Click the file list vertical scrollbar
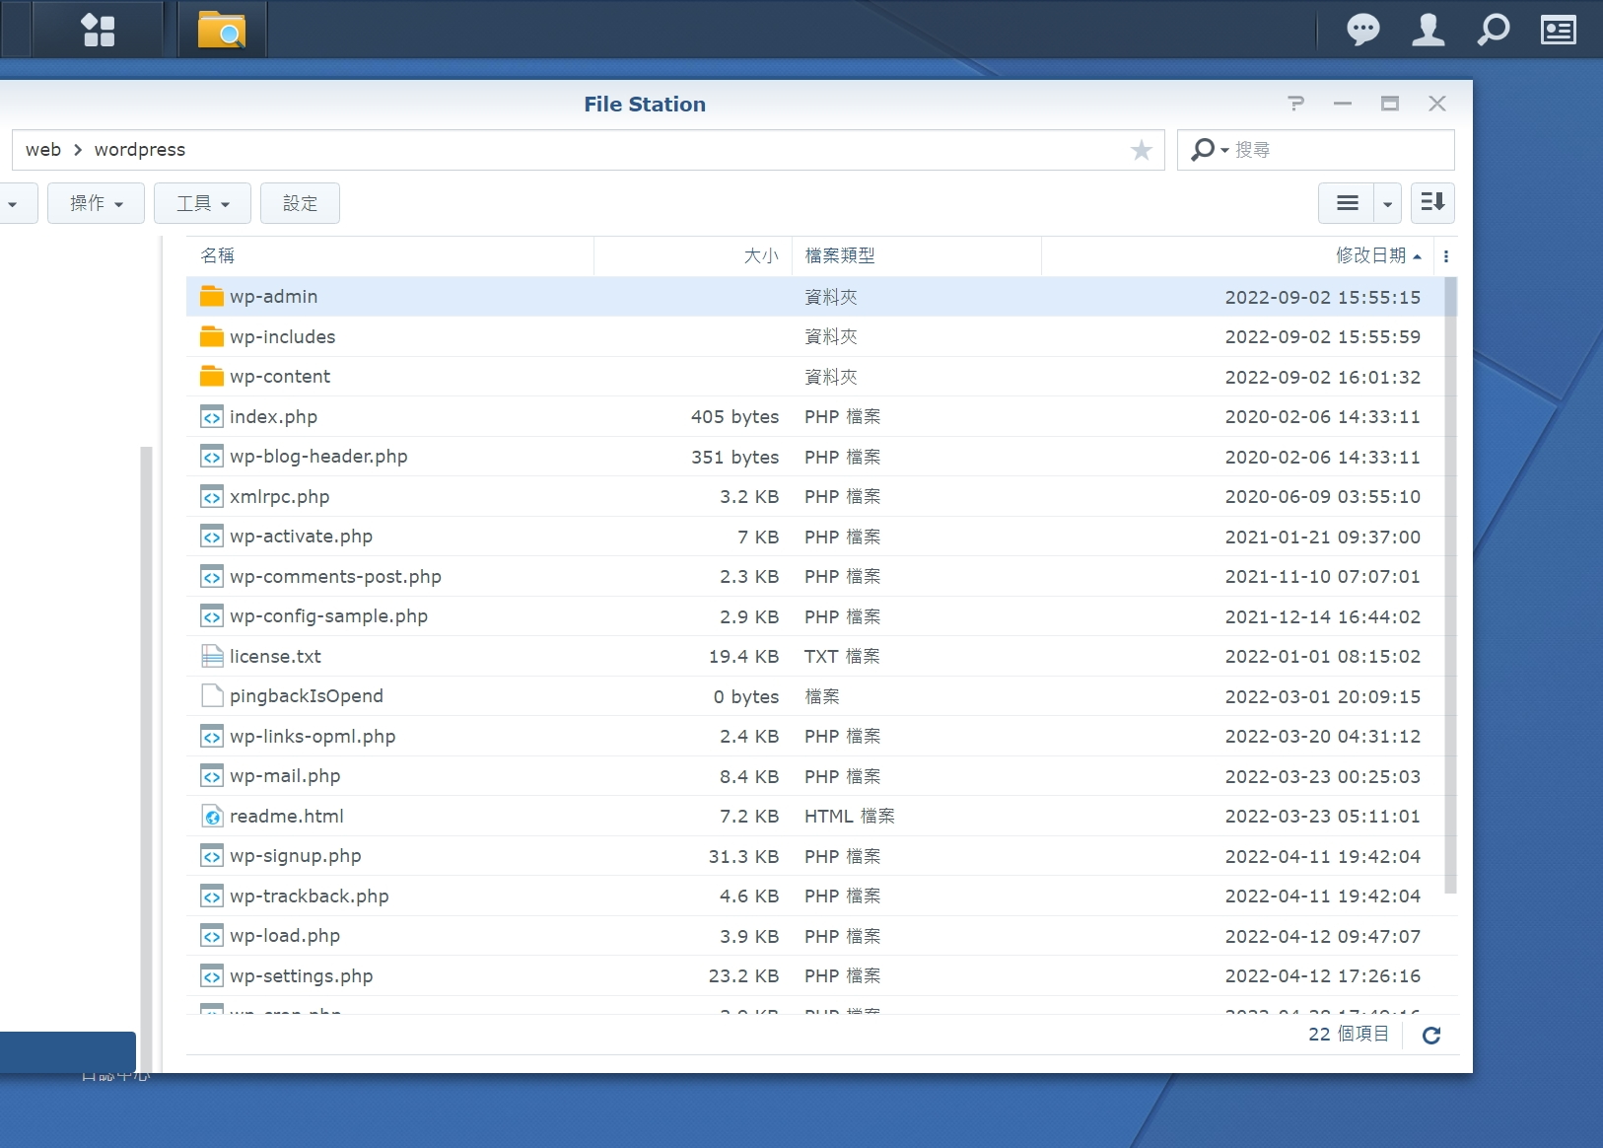 click(1450, 586)
